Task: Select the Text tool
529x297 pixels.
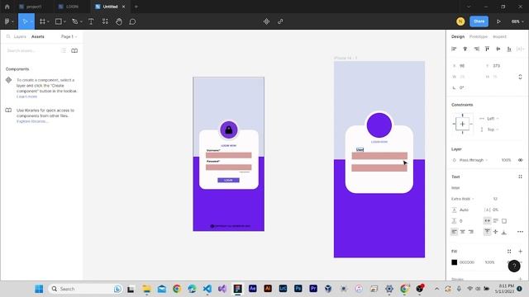Action: (x=91, y=21)
